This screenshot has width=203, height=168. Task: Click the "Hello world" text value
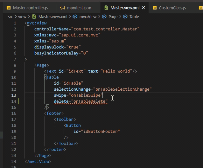(116, 71)
